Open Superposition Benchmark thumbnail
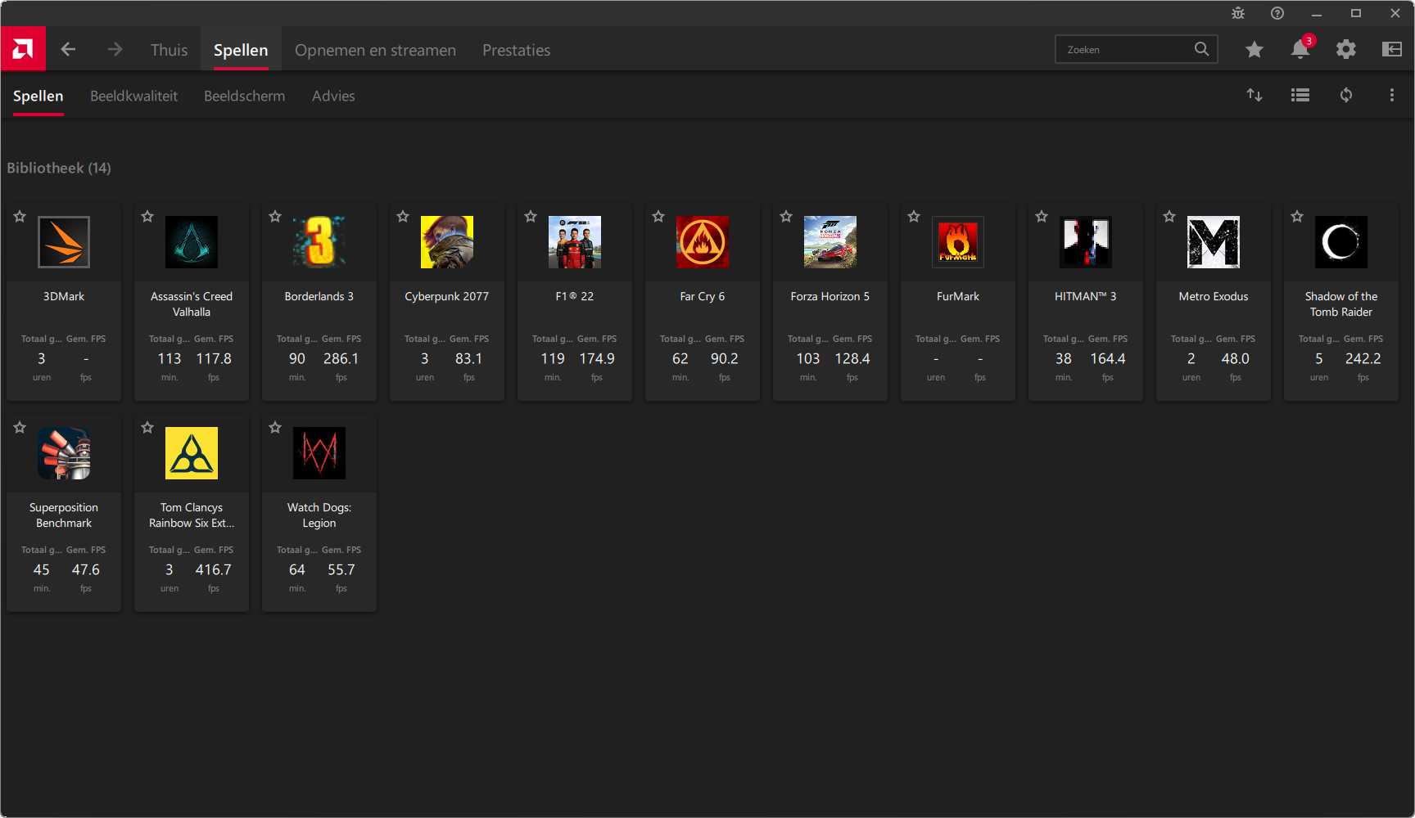This screenshot has height=818, width=1415. point(64,453)
